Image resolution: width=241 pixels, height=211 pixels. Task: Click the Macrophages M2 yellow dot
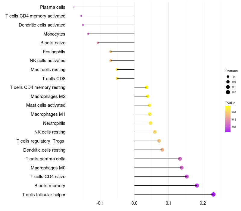(x=148, y=96)
